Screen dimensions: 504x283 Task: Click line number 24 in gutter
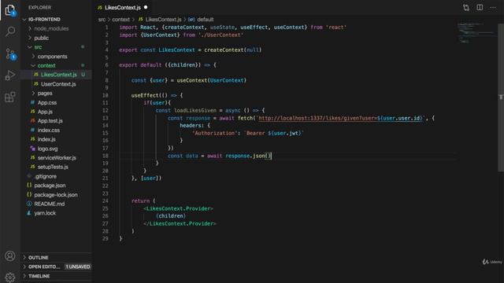[105, 201]
